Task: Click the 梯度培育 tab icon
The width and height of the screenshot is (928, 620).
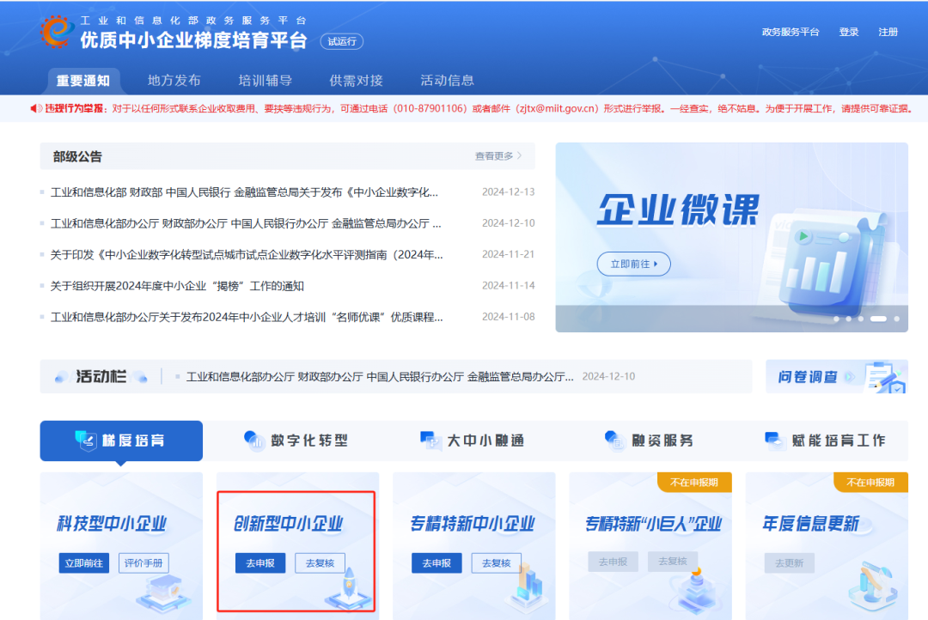Action: click(x=86, y=441)
